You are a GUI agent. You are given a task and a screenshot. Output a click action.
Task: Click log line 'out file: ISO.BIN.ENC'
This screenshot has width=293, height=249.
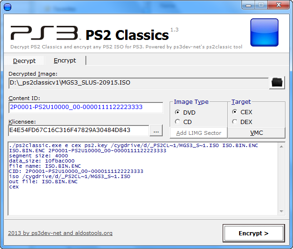pos(43,182)
